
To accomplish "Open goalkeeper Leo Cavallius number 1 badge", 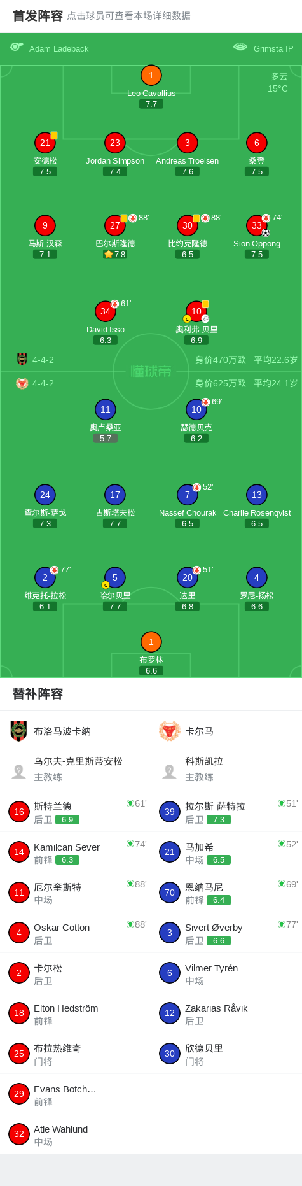I will coord(151,75).
